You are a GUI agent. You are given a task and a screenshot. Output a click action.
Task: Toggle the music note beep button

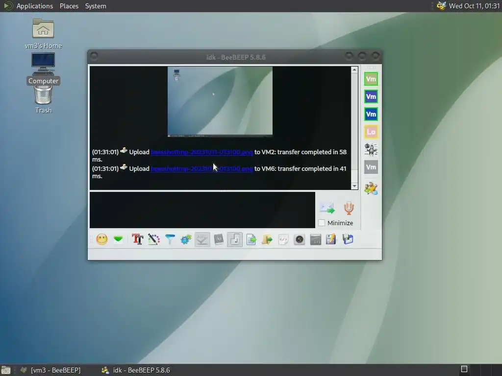tap(235, 239)
